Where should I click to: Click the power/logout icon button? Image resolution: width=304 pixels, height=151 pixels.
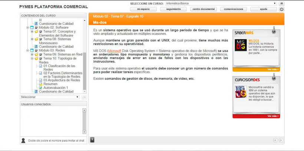[x=281, y=9]
